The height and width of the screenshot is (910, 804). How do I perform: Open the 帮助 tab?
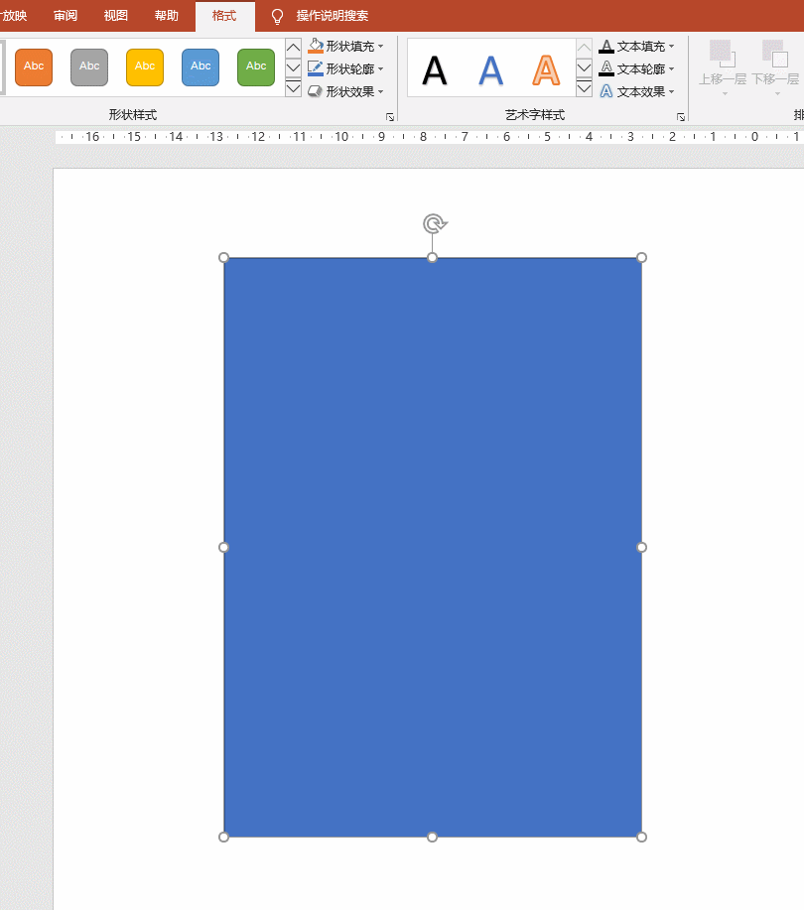pyautogui.click(x=167, y=16)
